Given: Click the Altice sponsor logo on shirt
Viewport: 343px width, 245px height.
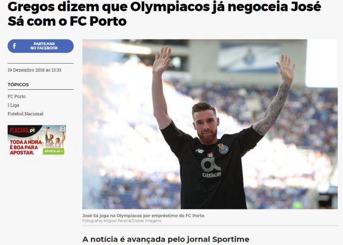Looking at the screenshot, I should [x=211, y=168].
